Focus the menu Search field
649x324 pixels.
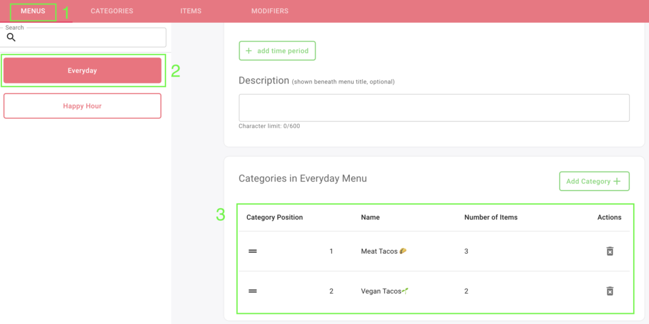pyautogui.click(x=84, y=37)
